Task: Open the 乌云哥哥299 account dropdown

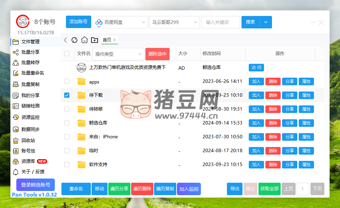Action: pyautogui.click(x=175, y=22)
